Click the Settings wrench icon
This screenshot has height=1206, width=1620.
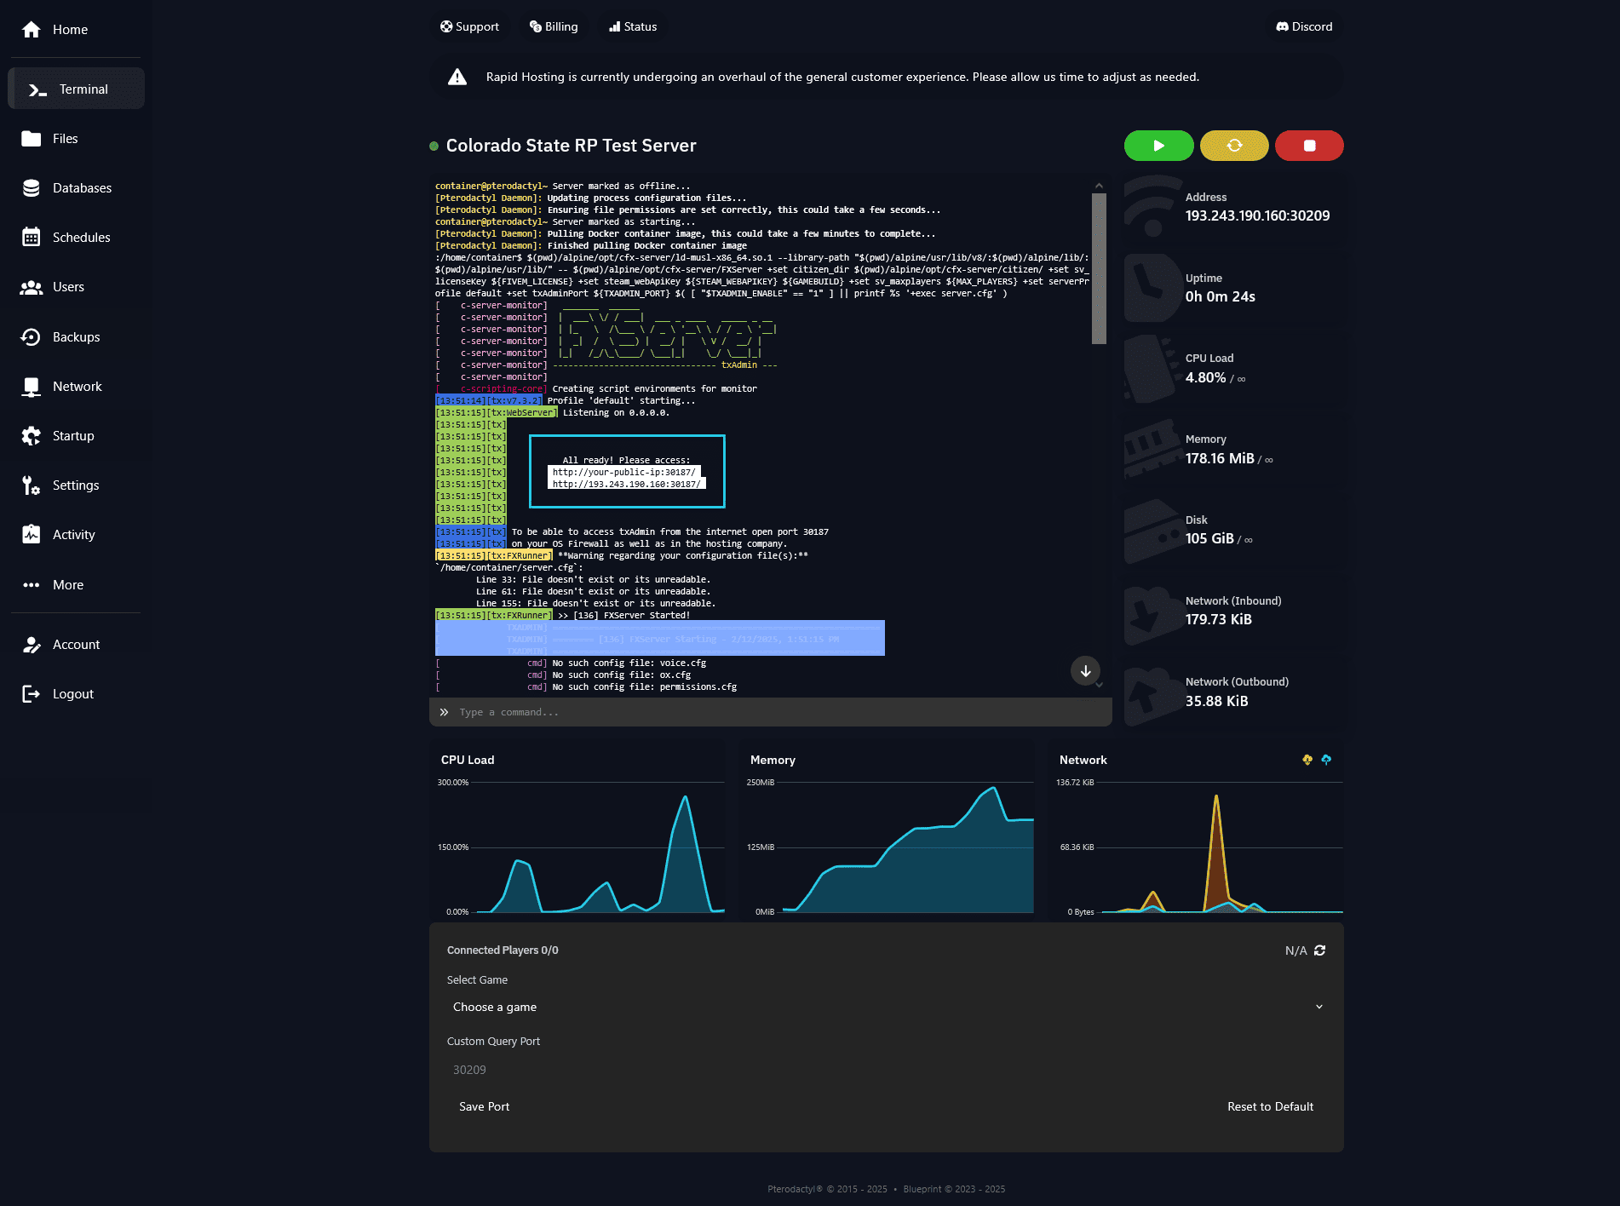(x=32, y=485)
